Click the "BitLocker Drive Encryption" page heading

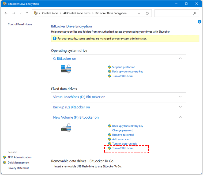tap(72, 26)
